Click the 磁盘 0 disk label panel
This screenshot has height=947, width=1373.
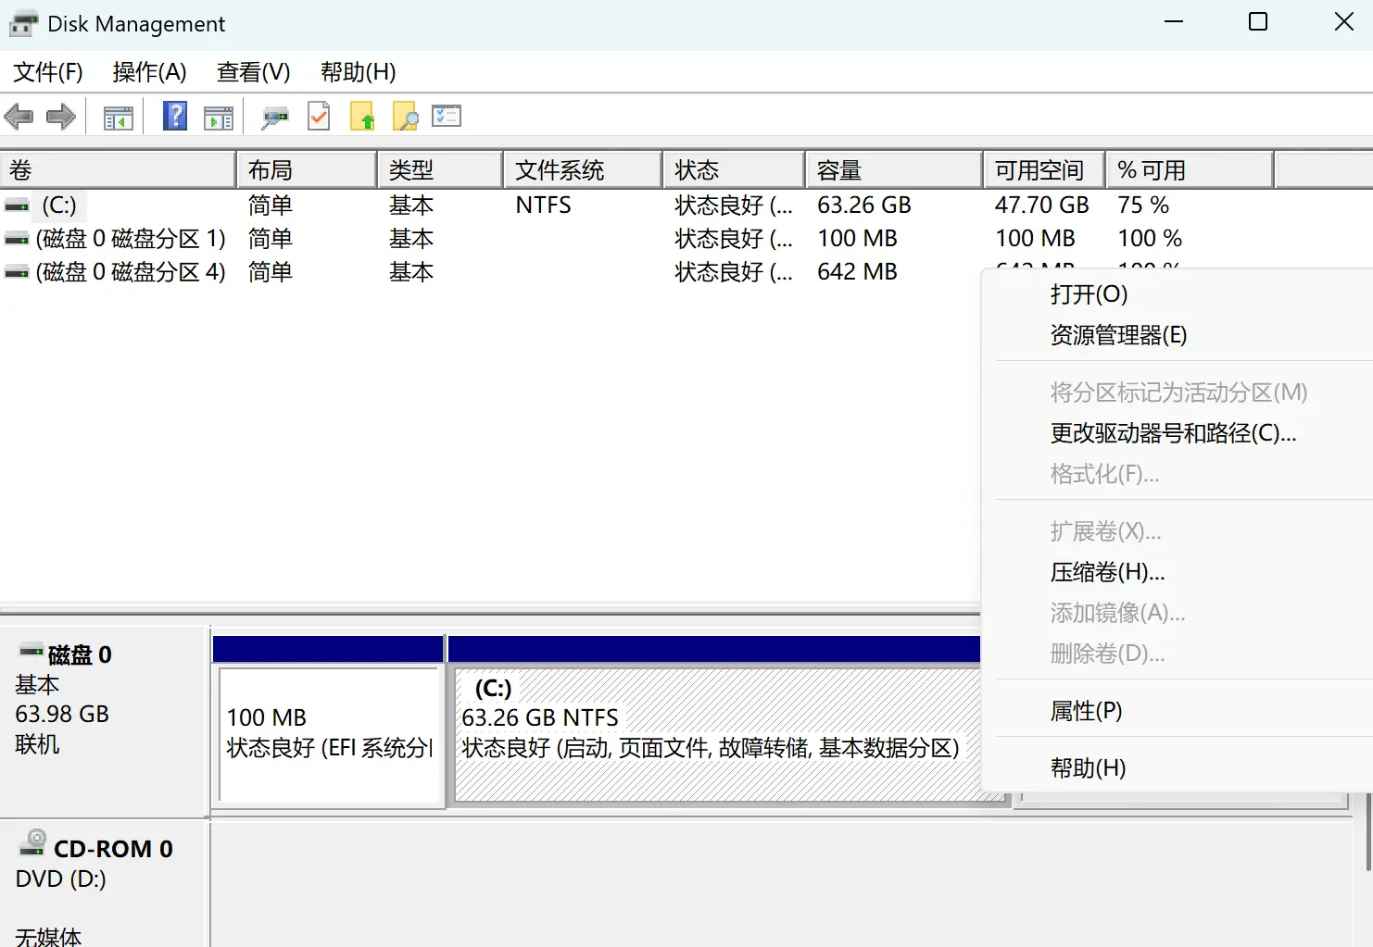(x=105, y=720)
